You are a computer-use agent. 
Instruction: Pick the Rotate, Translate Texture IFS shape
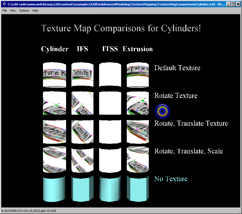click(82, 132)
